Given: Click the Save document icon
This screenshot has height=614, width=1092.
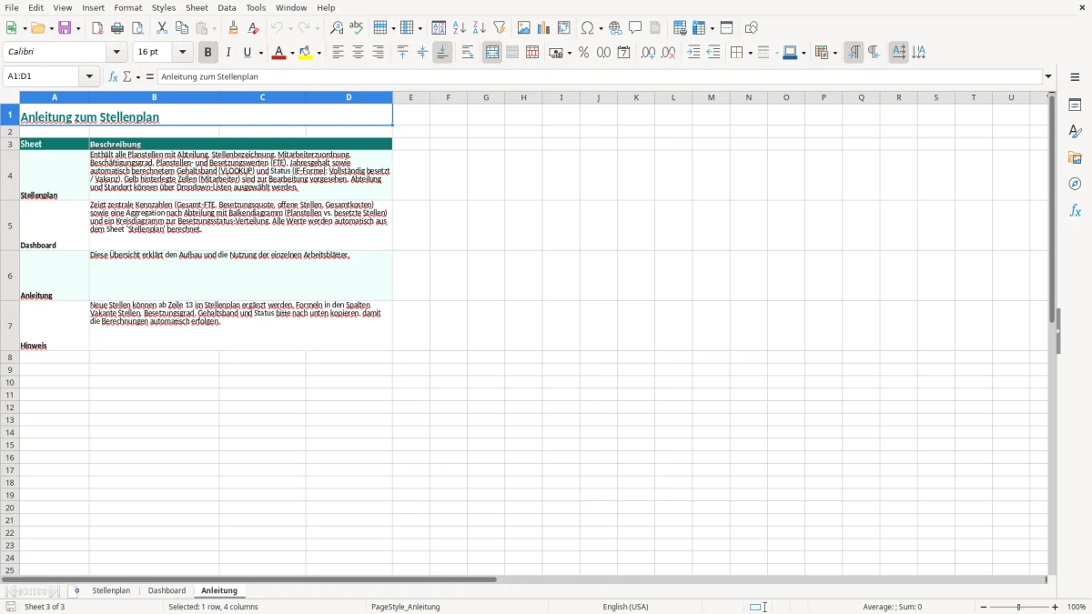Looking at the screenshot, I should click(x=65, y=28).
